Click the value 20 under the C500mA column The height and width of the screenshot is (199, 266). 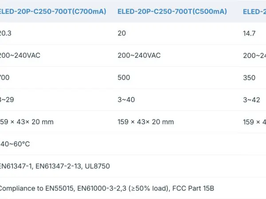click(x=122, y=33)
